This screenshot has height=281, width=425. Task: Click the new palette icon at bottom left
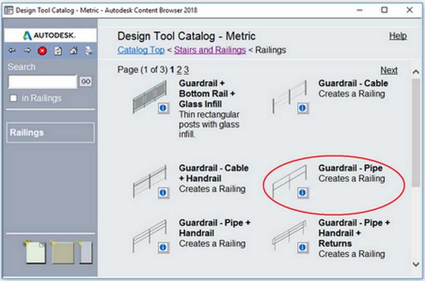click(62, 252)
